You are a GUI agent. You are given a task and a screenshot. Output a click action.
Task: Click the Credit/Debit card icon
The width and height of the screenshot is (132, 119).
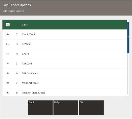tap(8, 34)
